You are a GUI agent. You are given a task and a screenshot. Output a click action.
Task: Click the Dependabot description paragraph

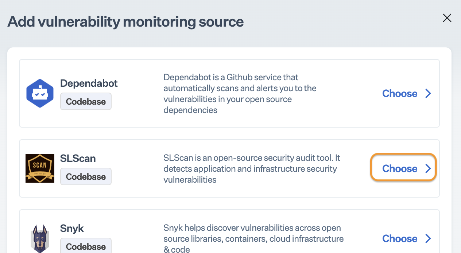(240, 93)
